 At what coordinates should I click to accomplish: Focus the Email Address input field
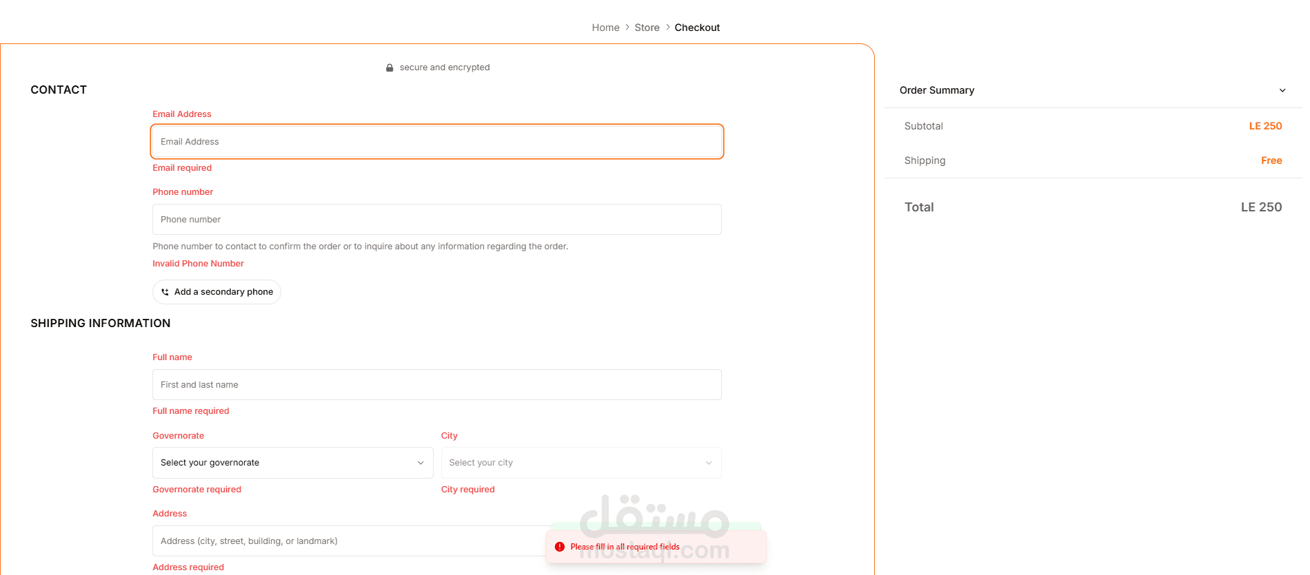pos(437,142)
